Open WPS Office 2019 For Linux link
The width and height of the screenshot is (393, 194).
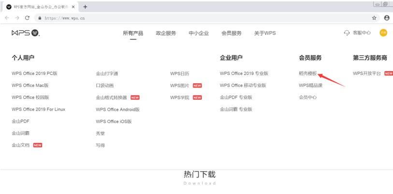pos(38,109)
